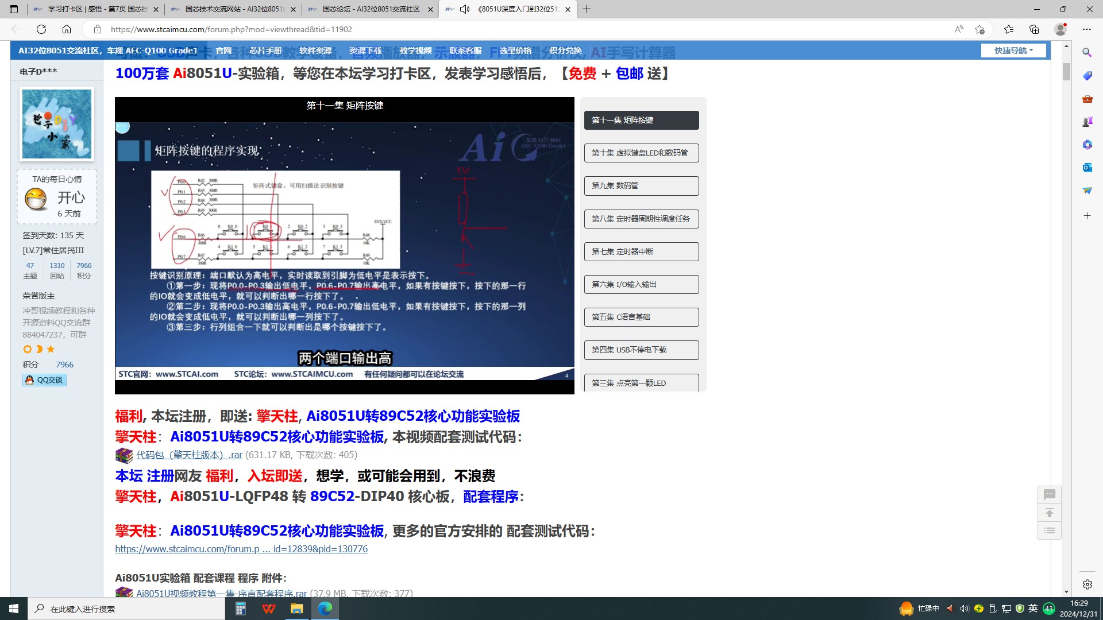Open Edge Settings and more menu
This screenshot has height=620, width=1103.
(1086, 29)
